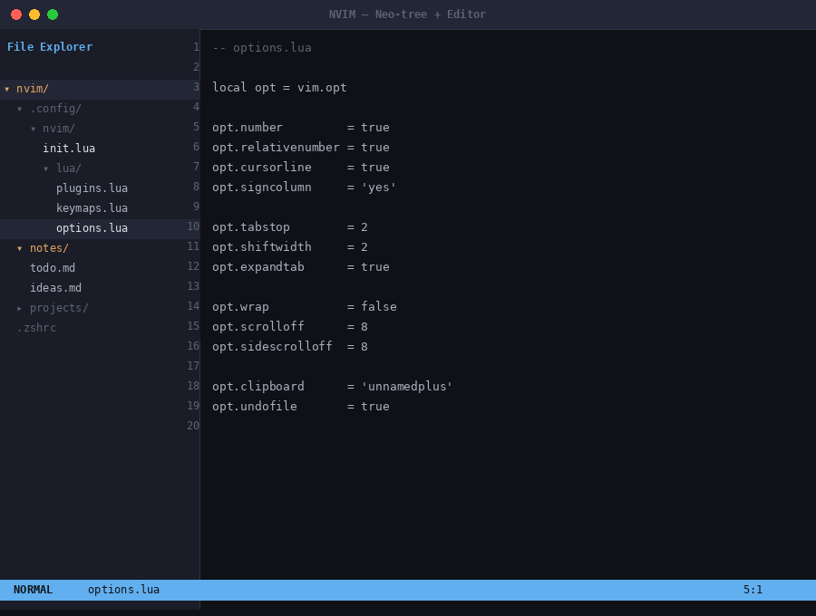Click the opt.cursorline line
Screen dimensions: 816x616
(x=301, y=168)
